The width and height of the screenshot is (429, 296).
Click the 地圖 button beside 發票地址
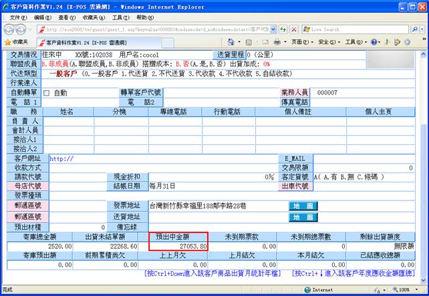click(x=295, y=206)
